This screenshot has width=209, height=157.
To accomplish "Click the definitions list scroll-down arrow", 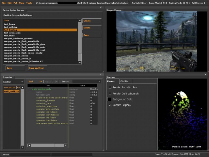I will tap(80, 62).
